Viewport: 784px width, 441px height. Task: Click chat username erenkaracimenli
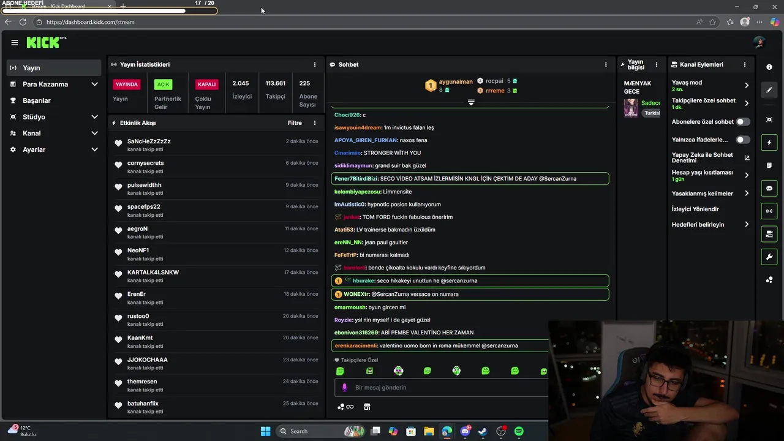point(356,345)
